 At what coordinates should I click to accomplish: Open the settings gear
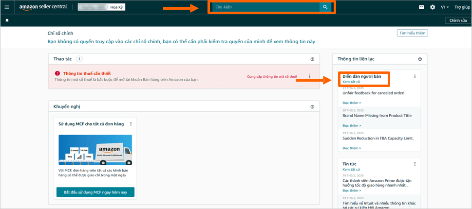[x=433, y=7]
